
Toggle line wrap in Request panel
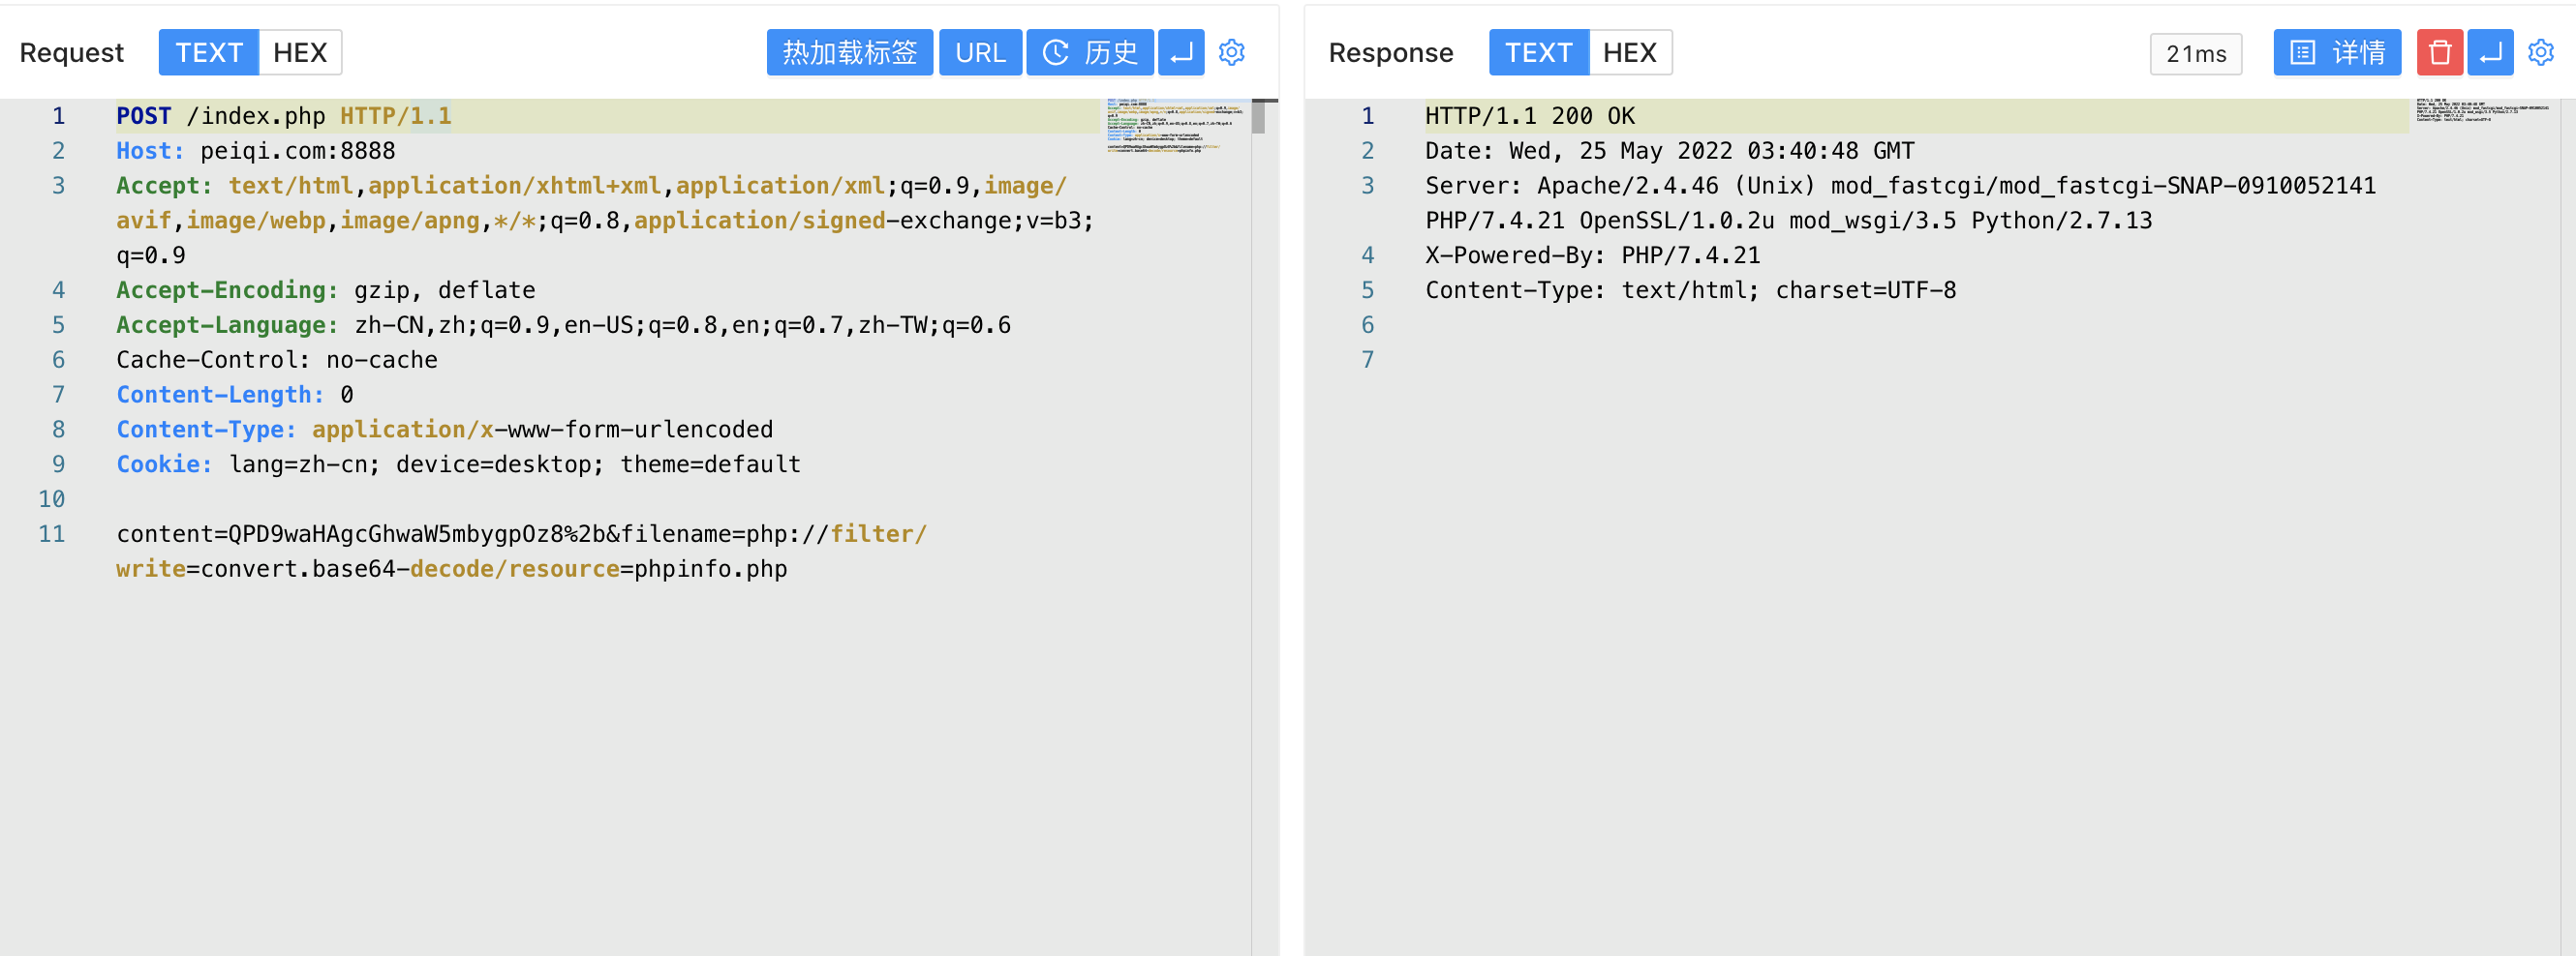pyautogui.click(x=1181, y=52)
